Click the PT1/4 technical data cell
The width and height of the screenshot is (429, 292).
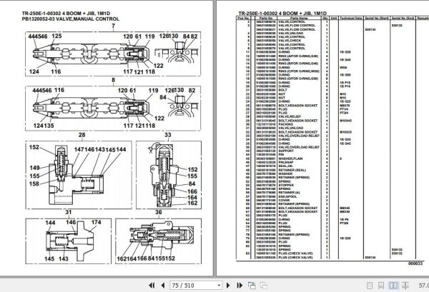(344, 109)
